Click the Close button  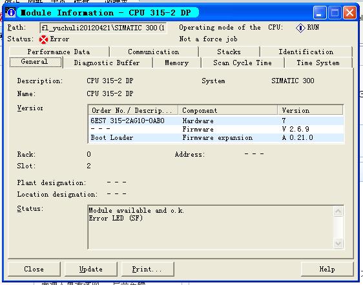[x=34, y=269]
